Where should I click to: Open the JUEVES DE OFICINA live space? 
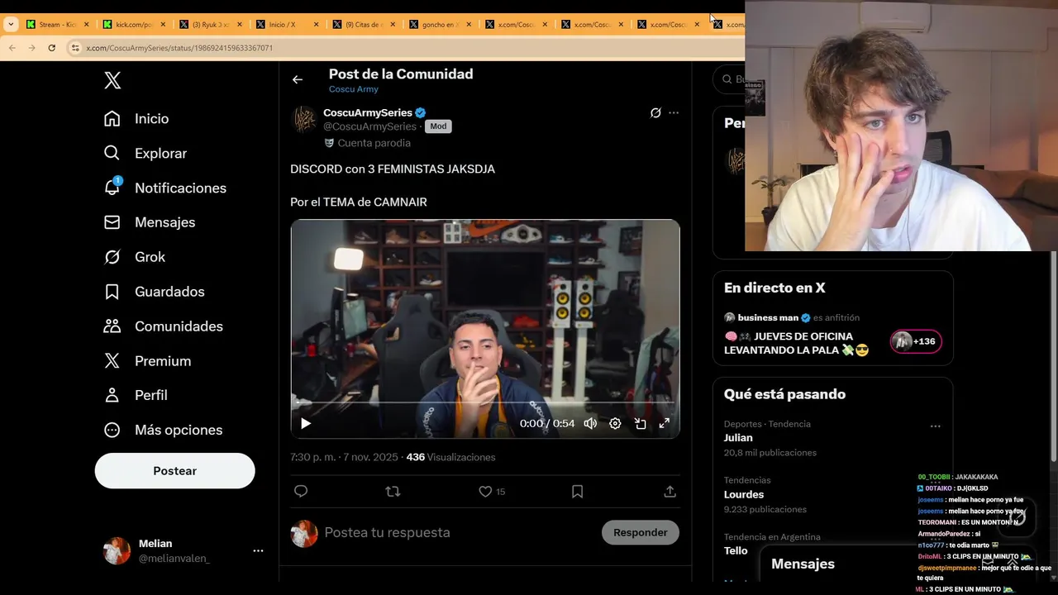coord(797,343)
